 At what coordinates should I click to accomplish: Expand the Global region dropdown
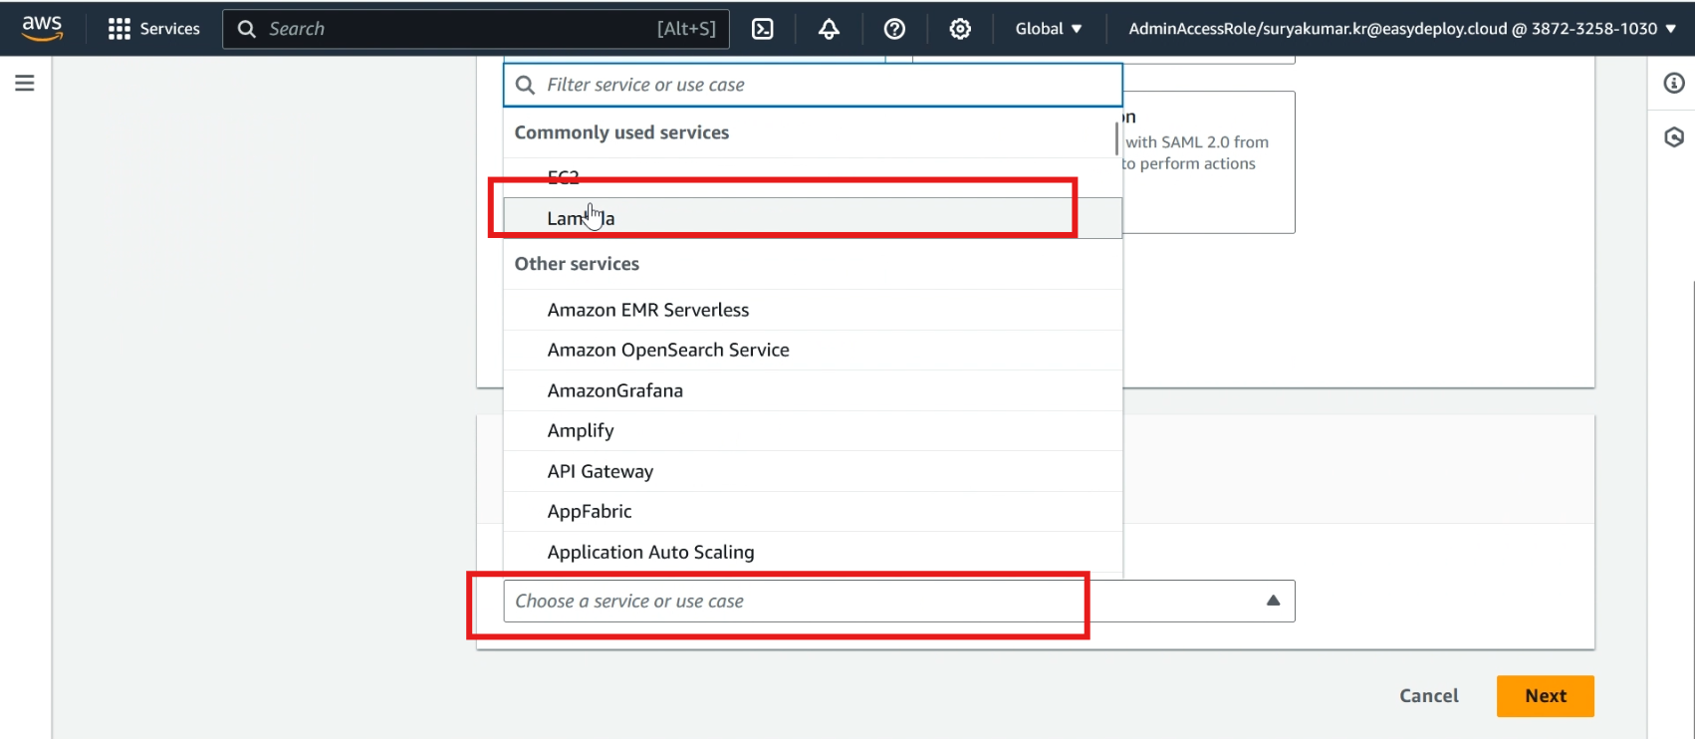pos(1049,29)
